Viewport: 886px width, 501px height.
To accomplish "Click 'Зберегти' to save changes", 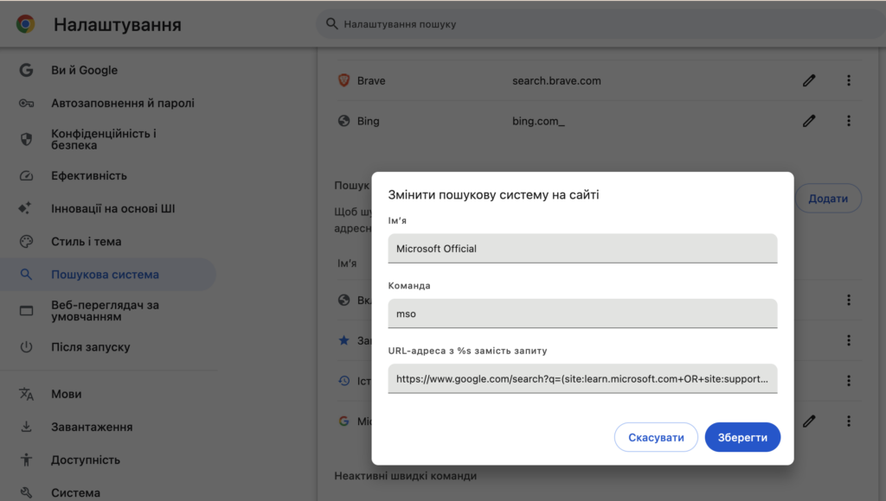I will [x=742, y=437].
